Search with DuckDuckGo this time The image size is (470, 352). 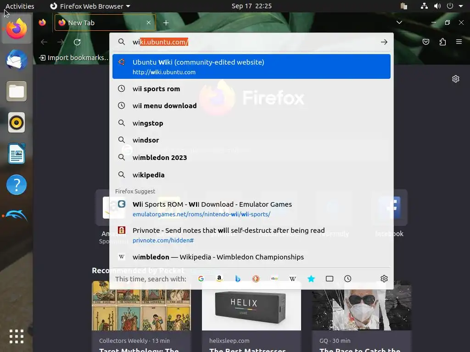click(256, 279)
